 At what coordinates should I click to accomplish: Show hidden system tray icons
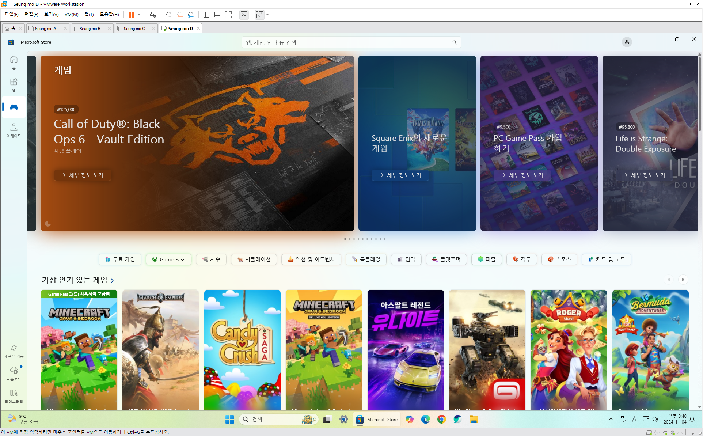click(x=611, y=419)
